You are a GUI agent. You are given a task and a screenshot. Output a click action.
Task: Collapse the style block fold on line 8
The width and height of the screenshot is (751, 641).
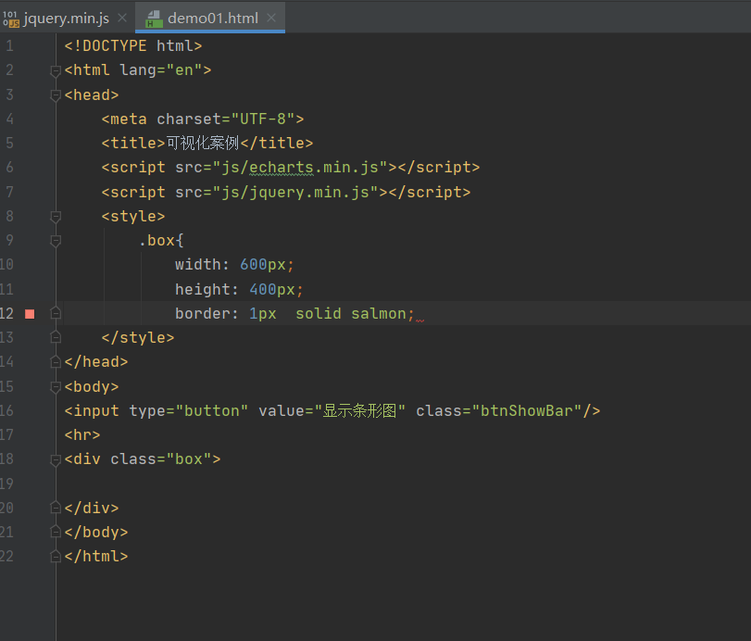pos(56,217)
